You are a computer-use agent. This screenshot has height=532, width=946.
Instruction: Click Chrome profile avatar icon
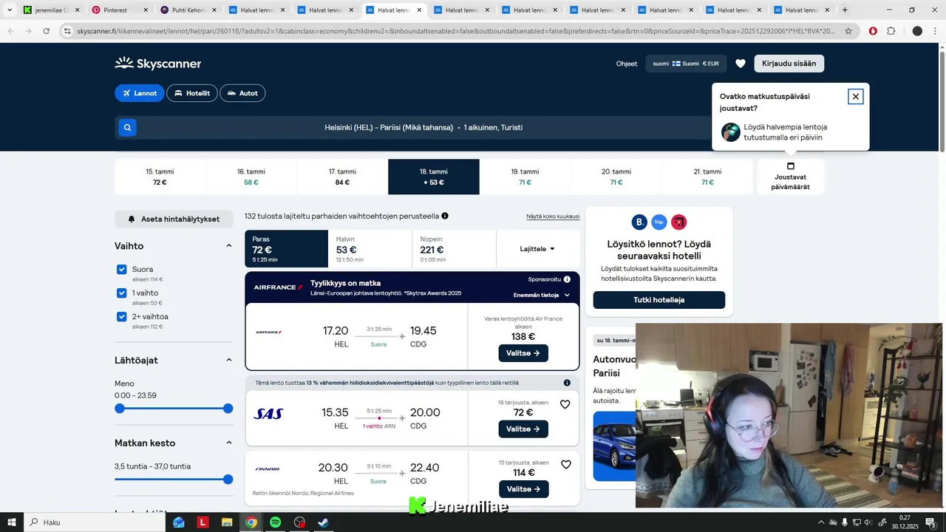[x=917, y=31]
